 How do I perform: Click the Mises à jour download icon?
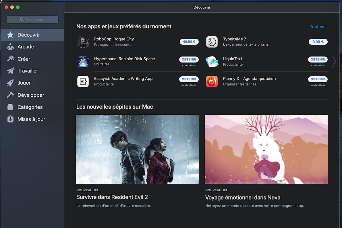[x=10, y=119]
